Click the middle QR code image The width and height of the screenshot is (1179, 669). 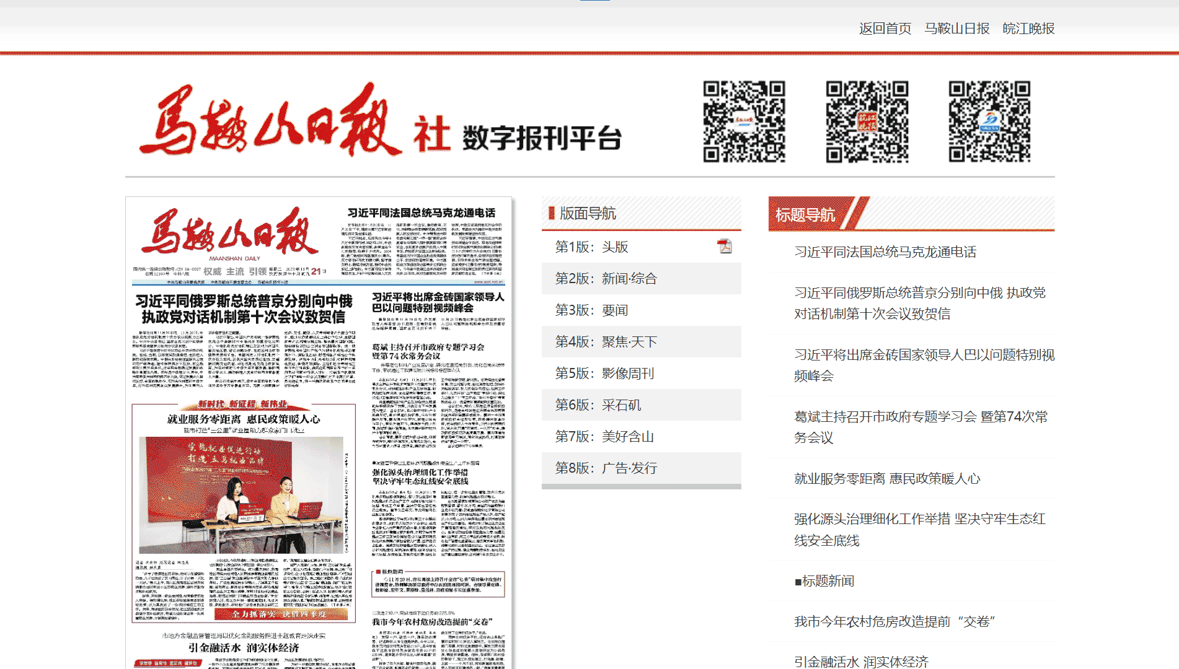[x=867, y=121]
